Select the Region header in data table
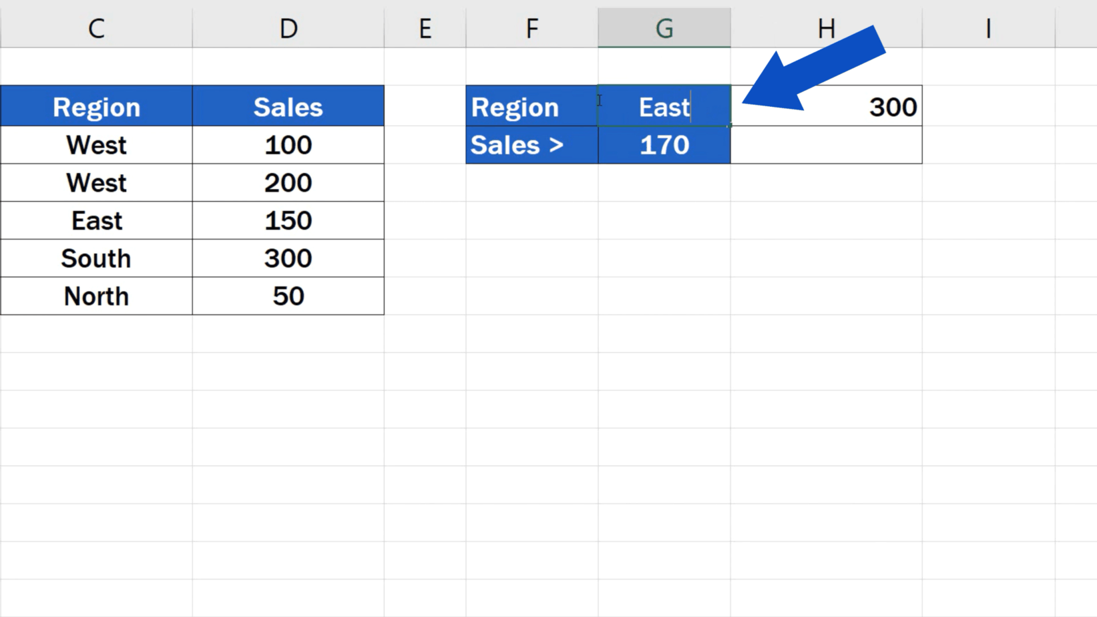 point(96,107)
